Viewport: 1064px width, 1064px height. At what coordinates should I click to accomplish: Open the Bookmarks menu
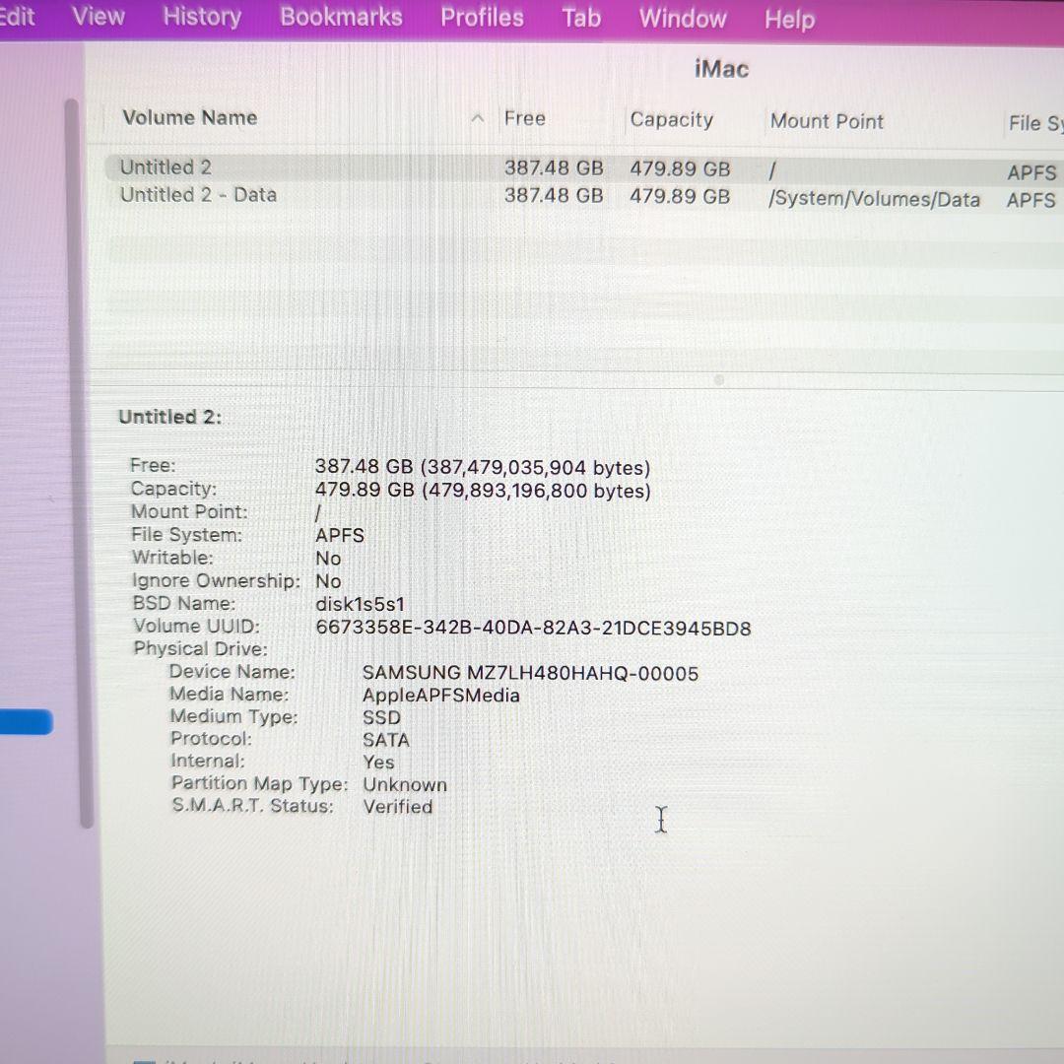coord(340,17)
